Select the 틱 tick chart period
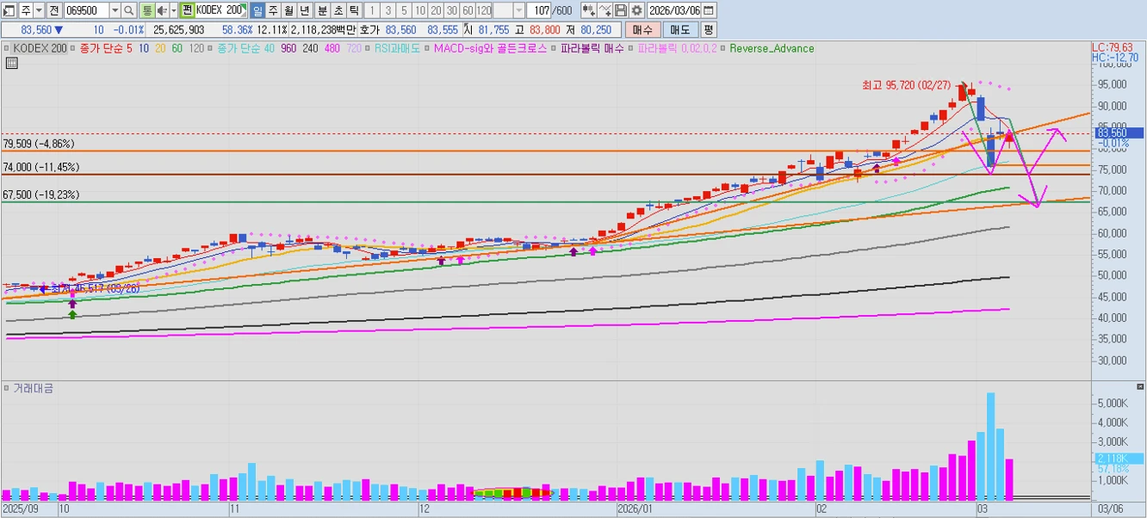 (x=353, y=10)
